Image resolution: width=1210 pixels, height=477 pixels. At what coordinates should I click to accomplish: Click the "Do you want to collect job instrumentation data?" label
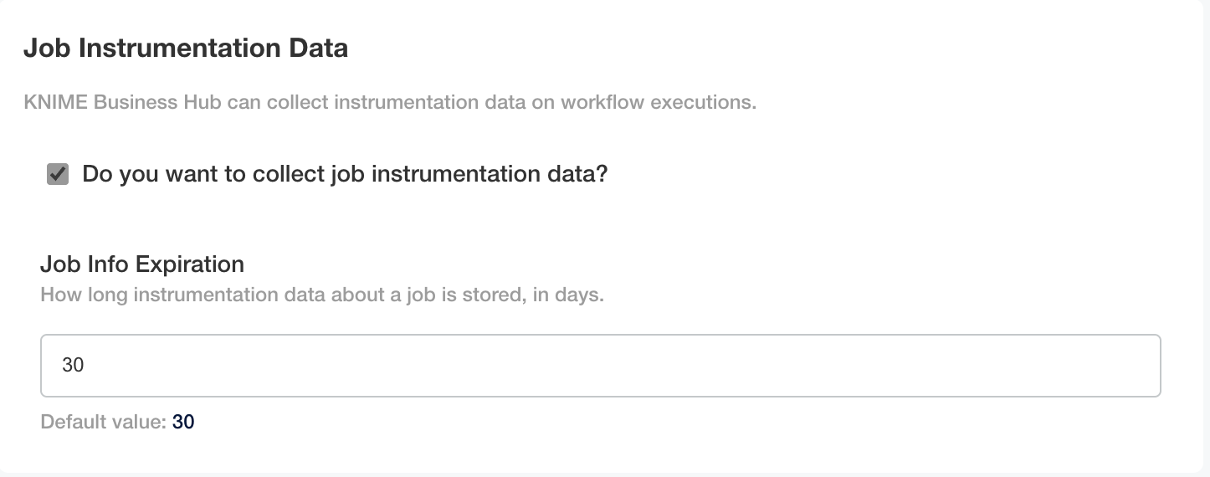click(344, 174)
